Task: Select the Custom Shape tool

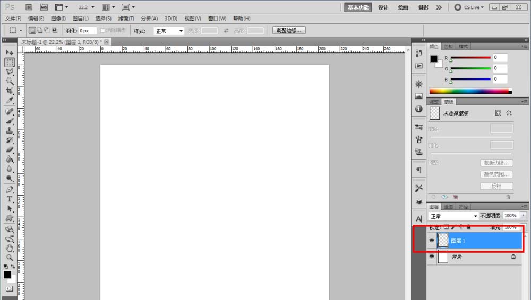Action: pos(10,218)
